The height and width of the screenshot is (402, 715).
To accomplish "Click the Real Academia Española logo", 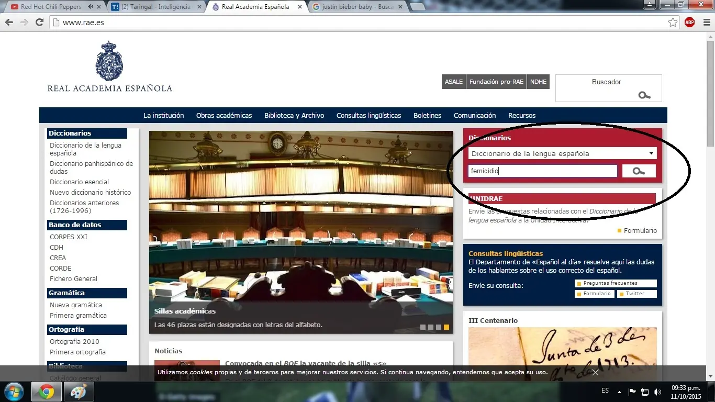I will (109, 67).
